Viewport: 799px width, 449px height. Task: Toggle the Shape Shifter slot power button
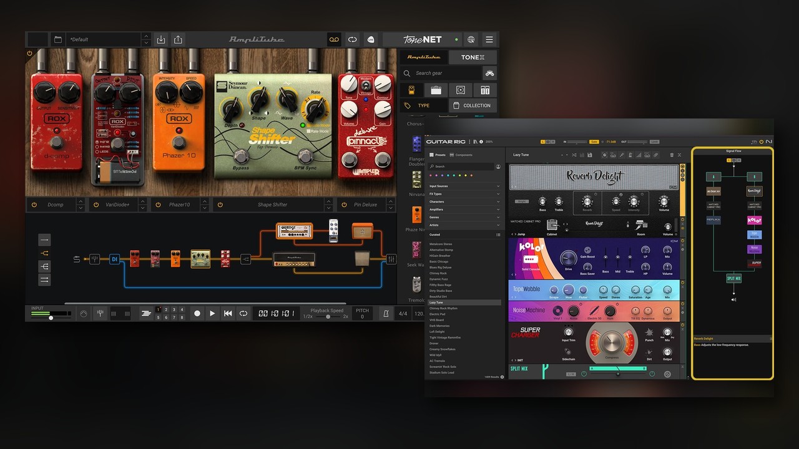(x=220, y=205)
